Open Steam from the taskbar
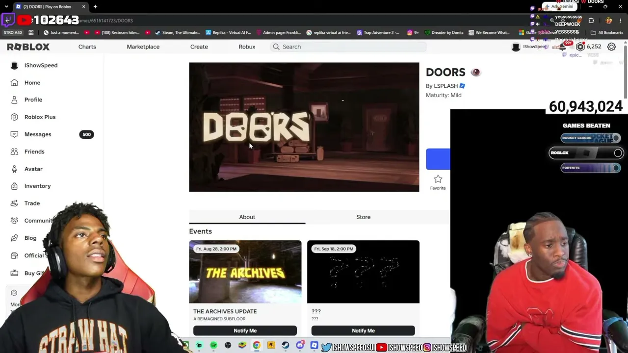The image size is (628, 353). (x=286, y=346)
